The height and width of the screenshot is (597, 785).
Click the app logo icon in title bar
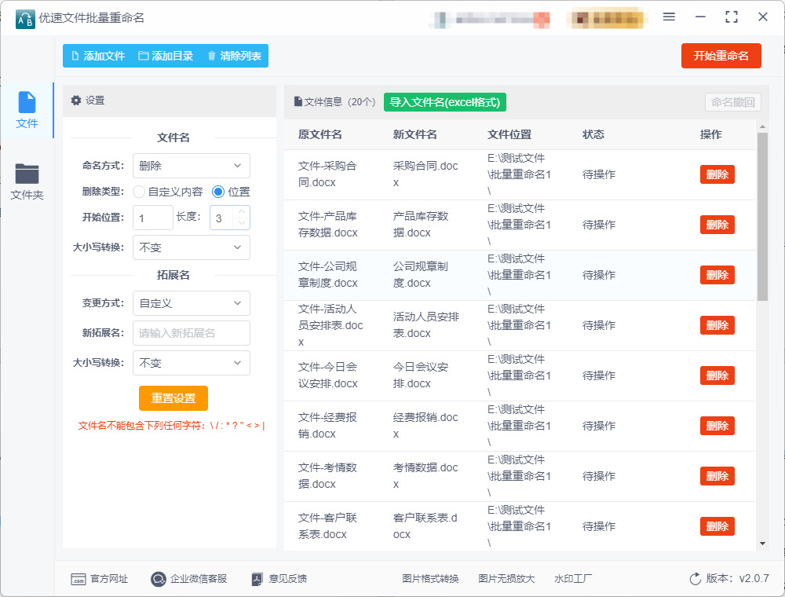click(x=25, y=19)
